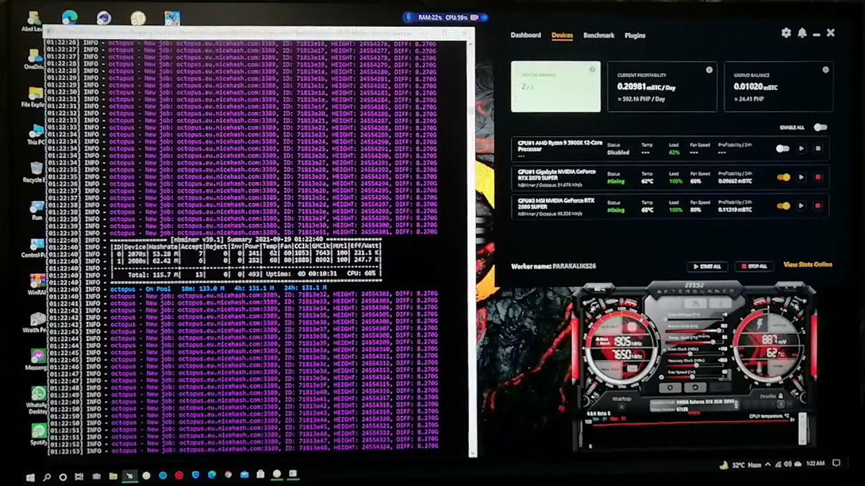Show info for Devices Mining card
Screen dimensions: 865x486
click(592, 70)
